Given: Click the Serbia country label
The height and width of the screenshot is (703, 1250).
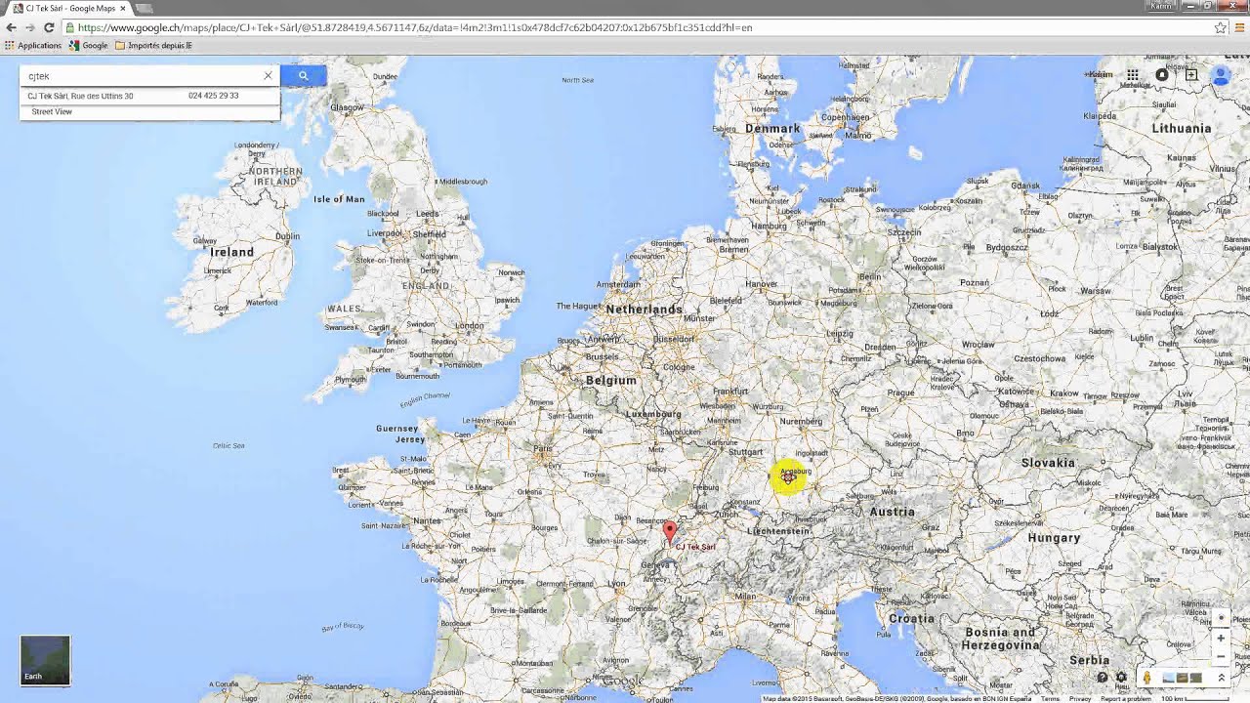Looking at the screenshot, I should click(1090, 660).
